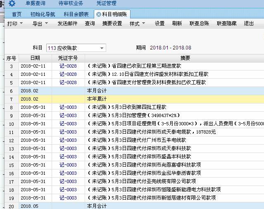Open voucher 记-0003 in row 8
Screen dimensions: 264x209
pyautogui.click(x=68, y=107)
